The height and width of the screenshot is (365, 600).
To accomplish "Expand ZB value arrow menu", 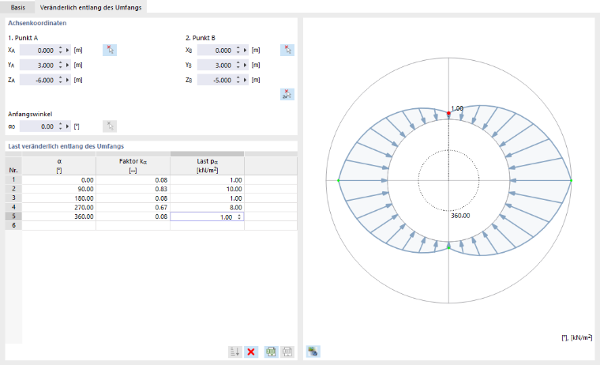I will click(246, 80).
